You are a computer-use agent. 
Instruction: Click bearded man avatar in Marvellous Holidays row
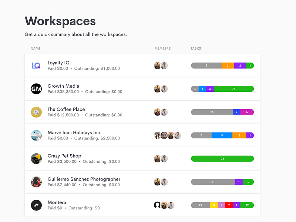(x=164, y=135)
